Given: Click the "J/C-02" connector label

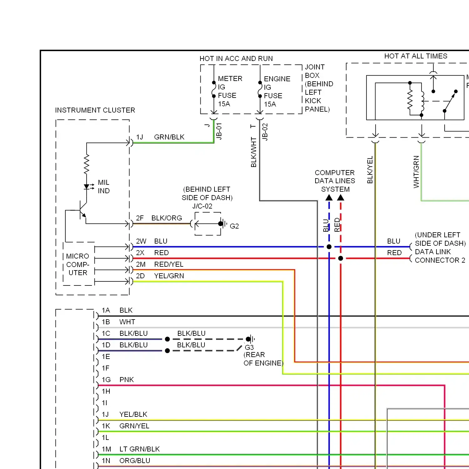Looking at the screenshot, I should (202, 206).
